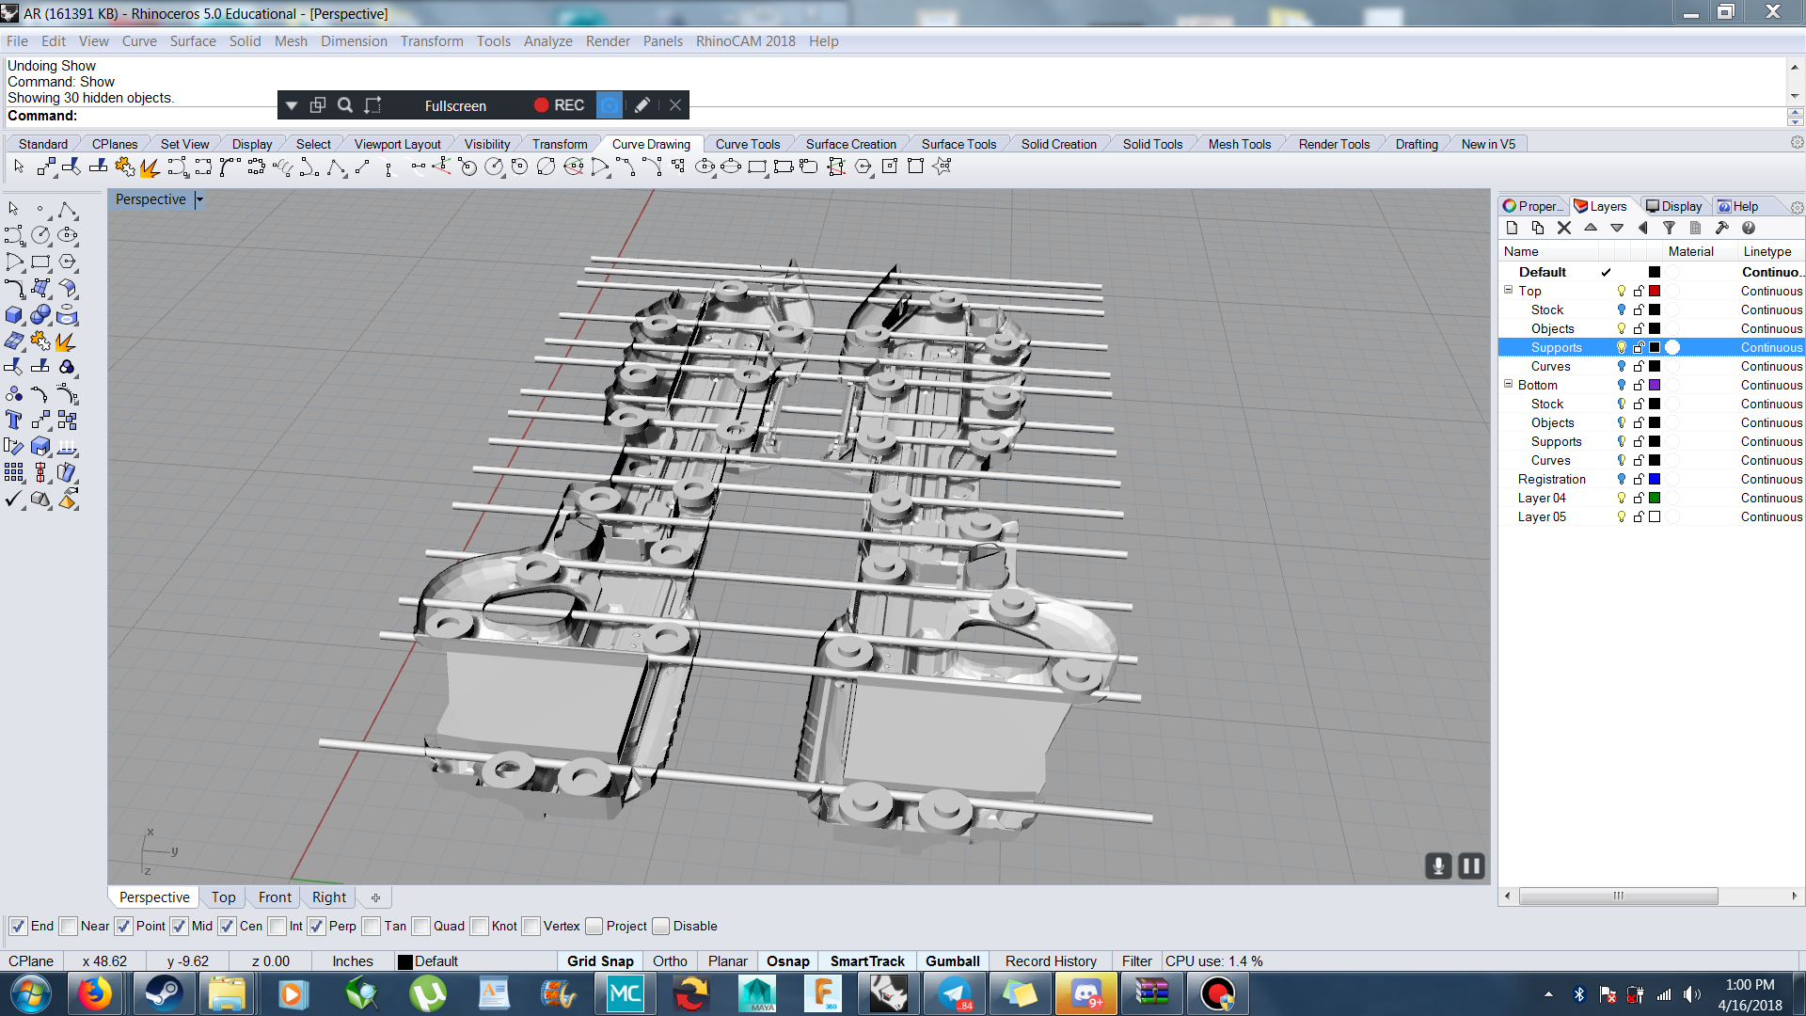Open the Display panel tab

1674,206
